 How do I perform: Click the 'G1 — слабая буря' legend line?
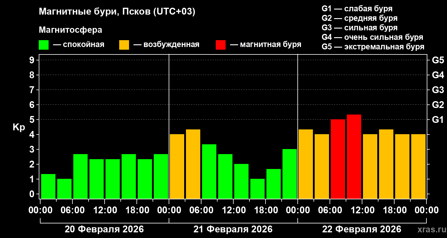357,9
